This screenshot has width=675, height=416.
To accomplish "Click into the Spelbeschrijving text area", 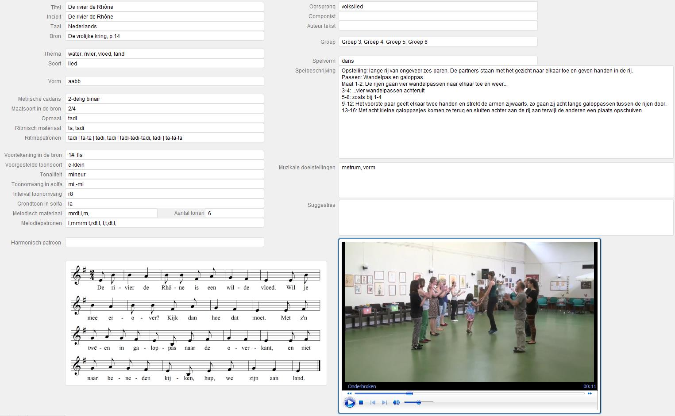I will coord(506,133).
